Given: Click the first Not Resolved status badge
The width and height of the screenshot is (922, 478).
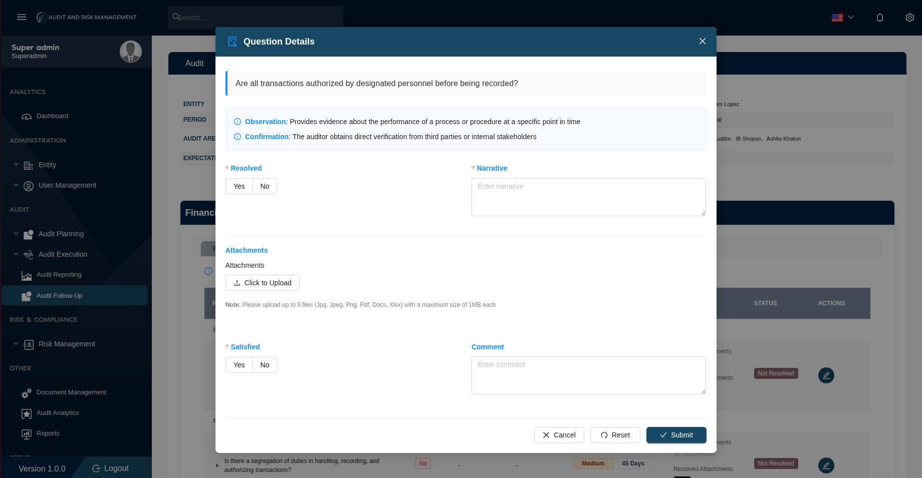Looking at the screenshot, I should tap(776, 373).
